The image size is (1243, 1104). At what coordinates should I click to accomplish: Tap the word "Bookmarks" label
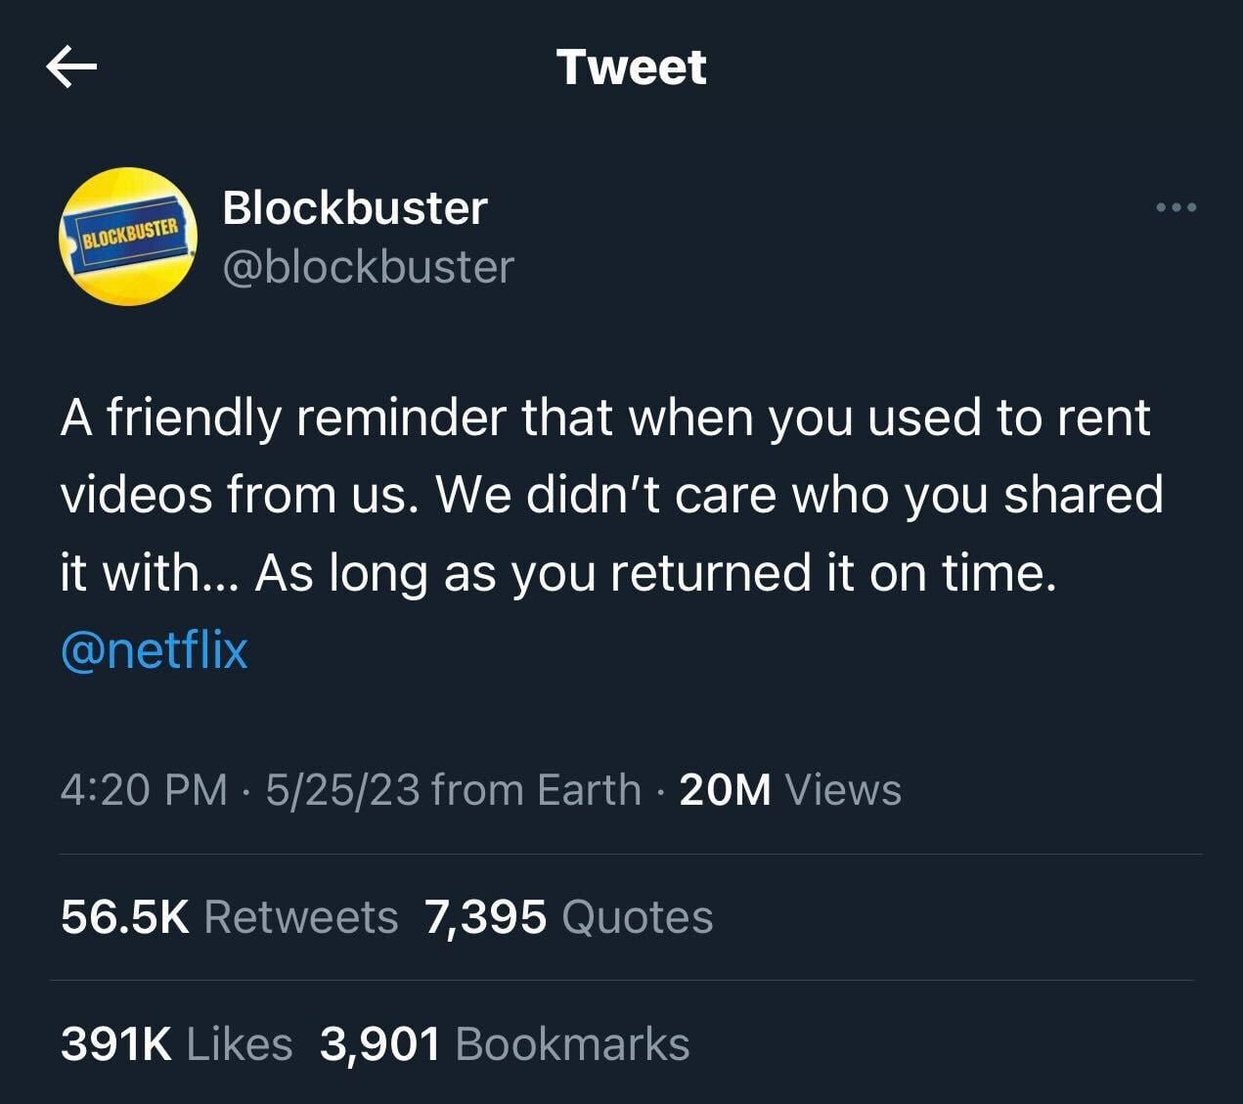(572, 1043)
